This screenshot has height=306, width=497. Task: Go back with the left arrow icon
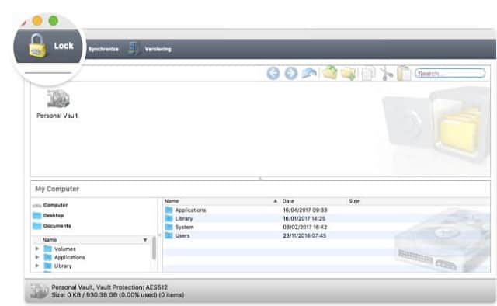click(273, 73)
